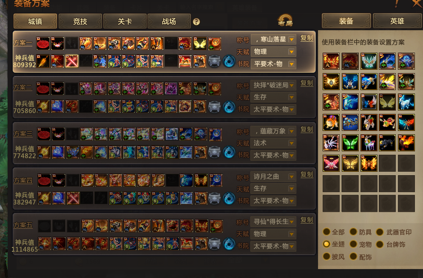Click the 布局 layout icon
Image resolution: width=423 pixels, height=278 pixels.
[285, 20]
